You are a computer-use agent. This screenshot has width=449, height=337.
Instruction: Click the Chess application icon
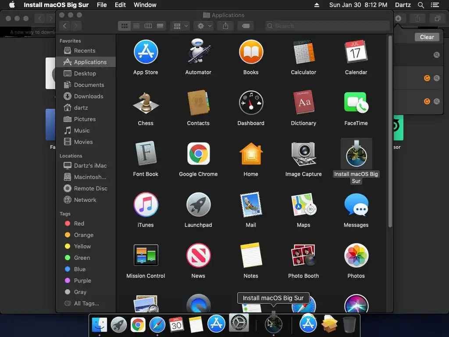(146, 103)
